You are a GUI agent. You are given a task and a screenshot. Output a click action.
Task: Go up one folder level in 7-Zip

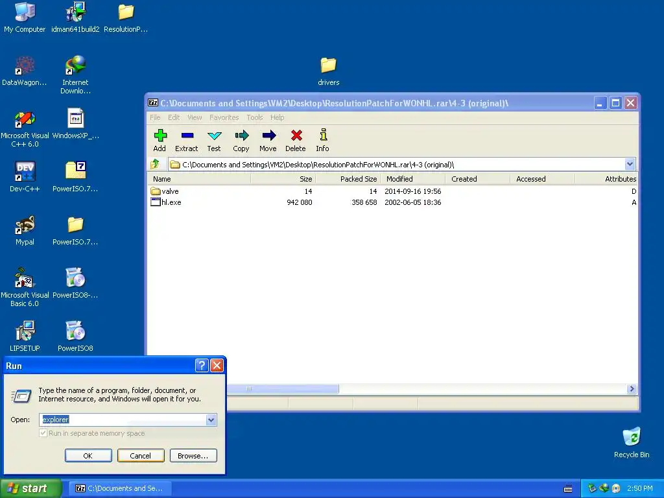coord(155,164)
